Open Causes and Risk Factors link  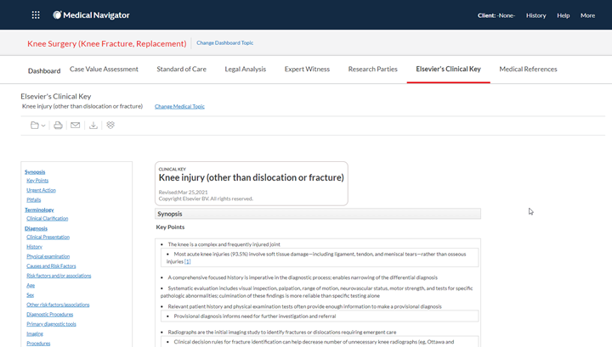tap(51, 266)
